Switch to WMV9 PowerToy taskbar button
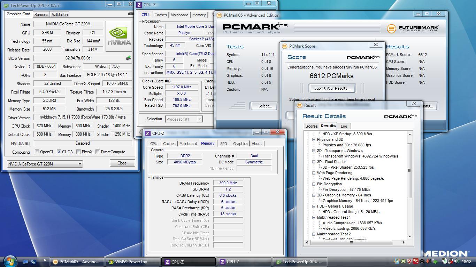The image size is (476, 267). coord(132,262)
